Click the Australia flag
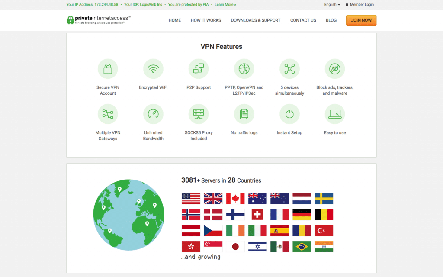The image size is (443, 277). tap(257, 198)
